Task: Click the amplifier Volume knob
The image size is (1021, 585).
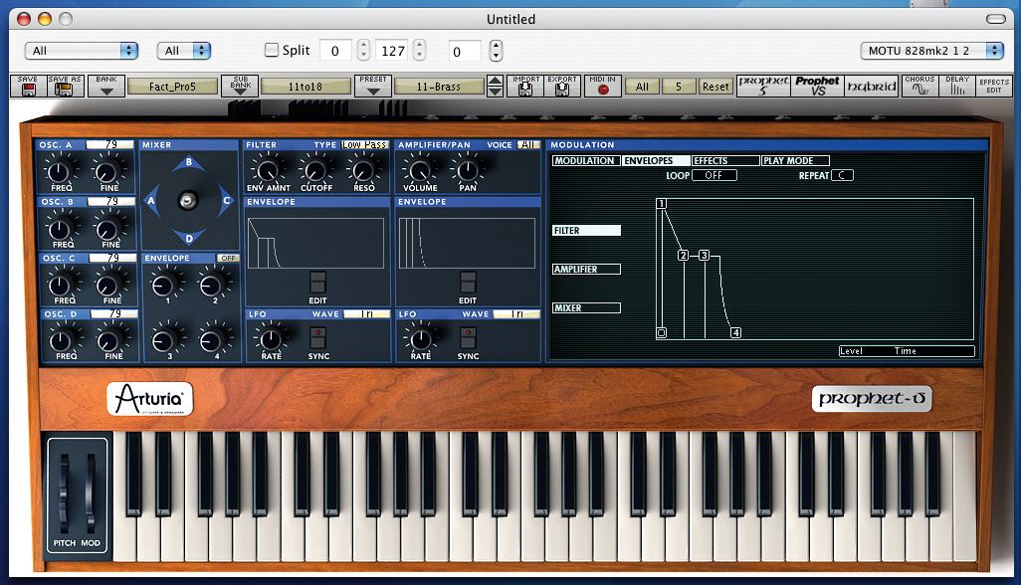Action: [419, 171]
